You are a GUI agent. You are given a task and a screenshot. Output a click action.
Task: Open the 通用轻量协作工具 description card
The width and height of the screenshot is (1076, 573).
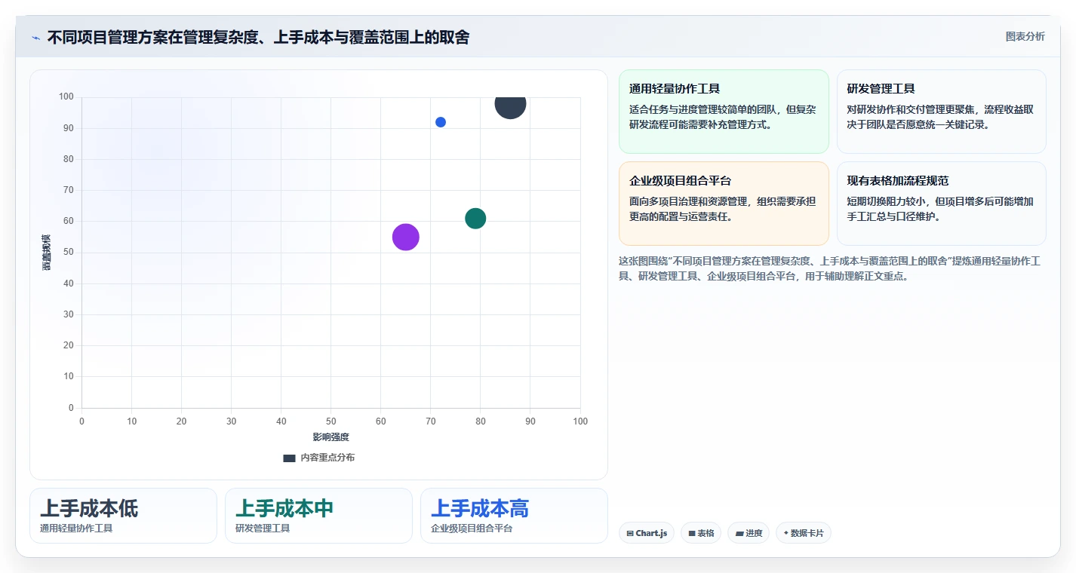[x=724, y=112]
